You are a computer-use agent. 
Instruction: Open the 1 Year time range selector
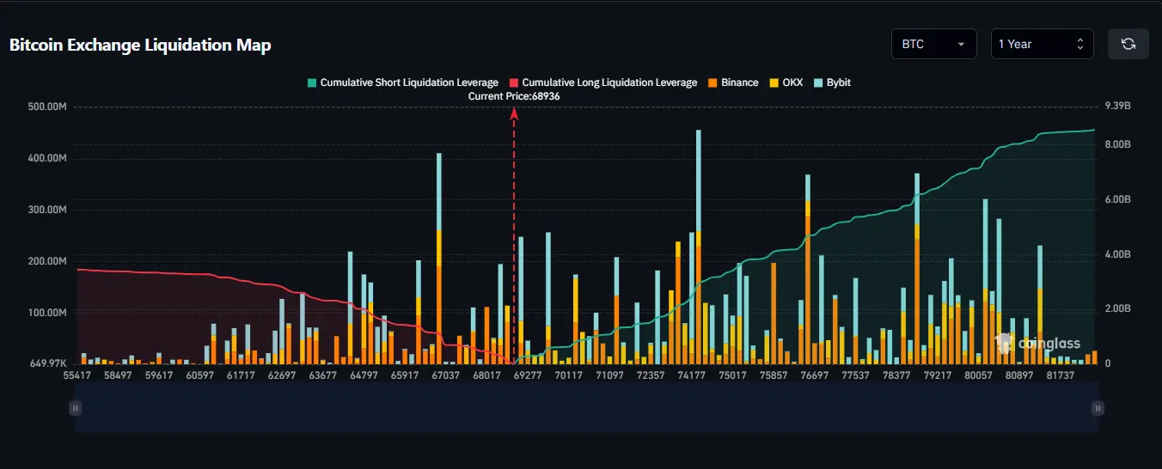coord(1042,44)
